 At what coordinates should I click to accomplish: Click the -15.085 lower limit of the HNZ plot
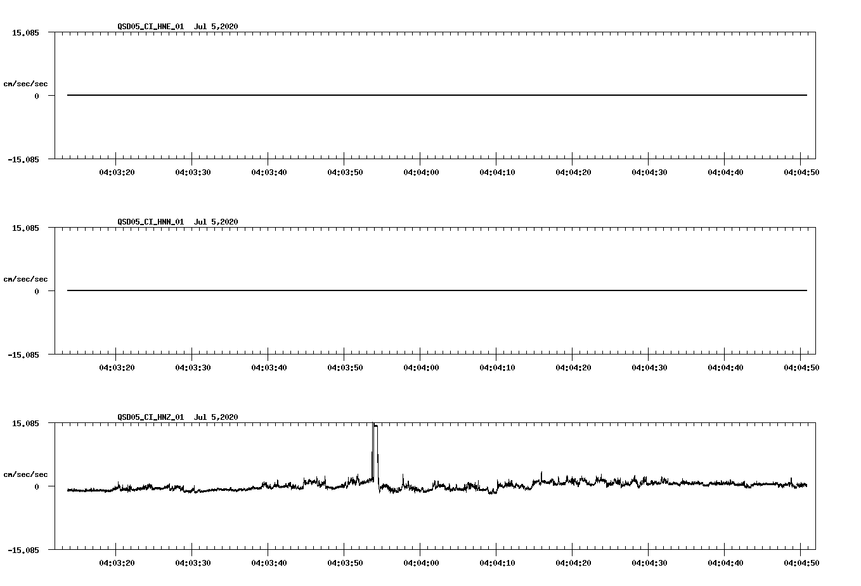(x=23, y=550)
